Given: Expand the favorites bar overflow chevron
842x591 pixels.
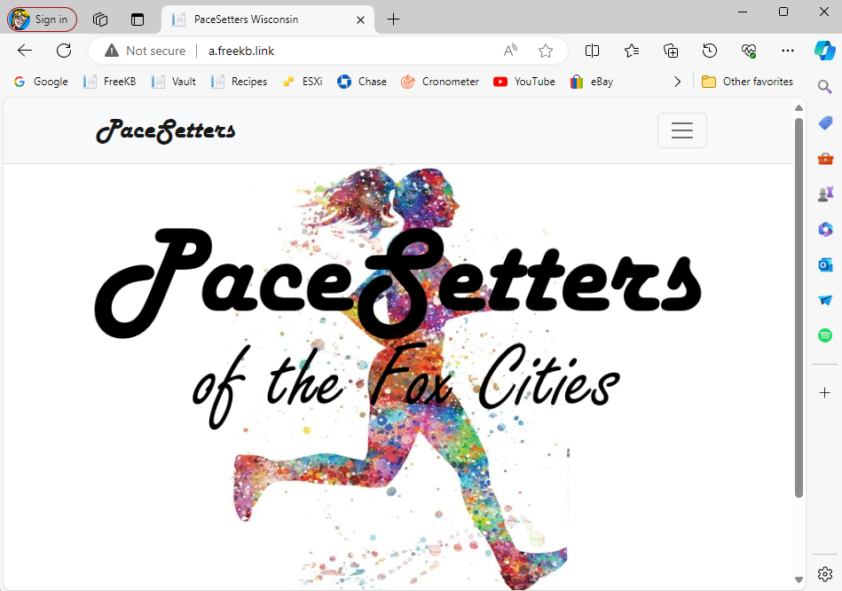Looking at the screenshot, I should coord(677,82).
